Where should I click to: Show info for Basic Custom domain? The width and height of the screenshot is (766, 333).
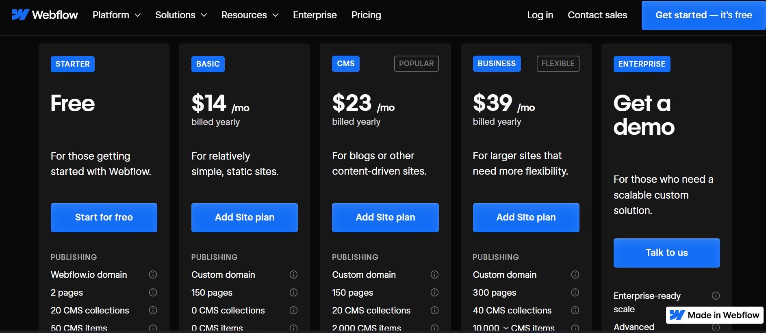pos(293,275)
